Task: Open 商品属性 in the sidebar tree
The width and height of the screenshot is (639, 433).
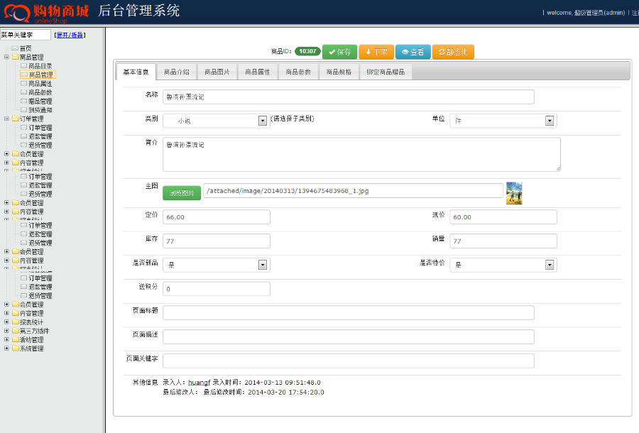Action: (x=40, y=84)
